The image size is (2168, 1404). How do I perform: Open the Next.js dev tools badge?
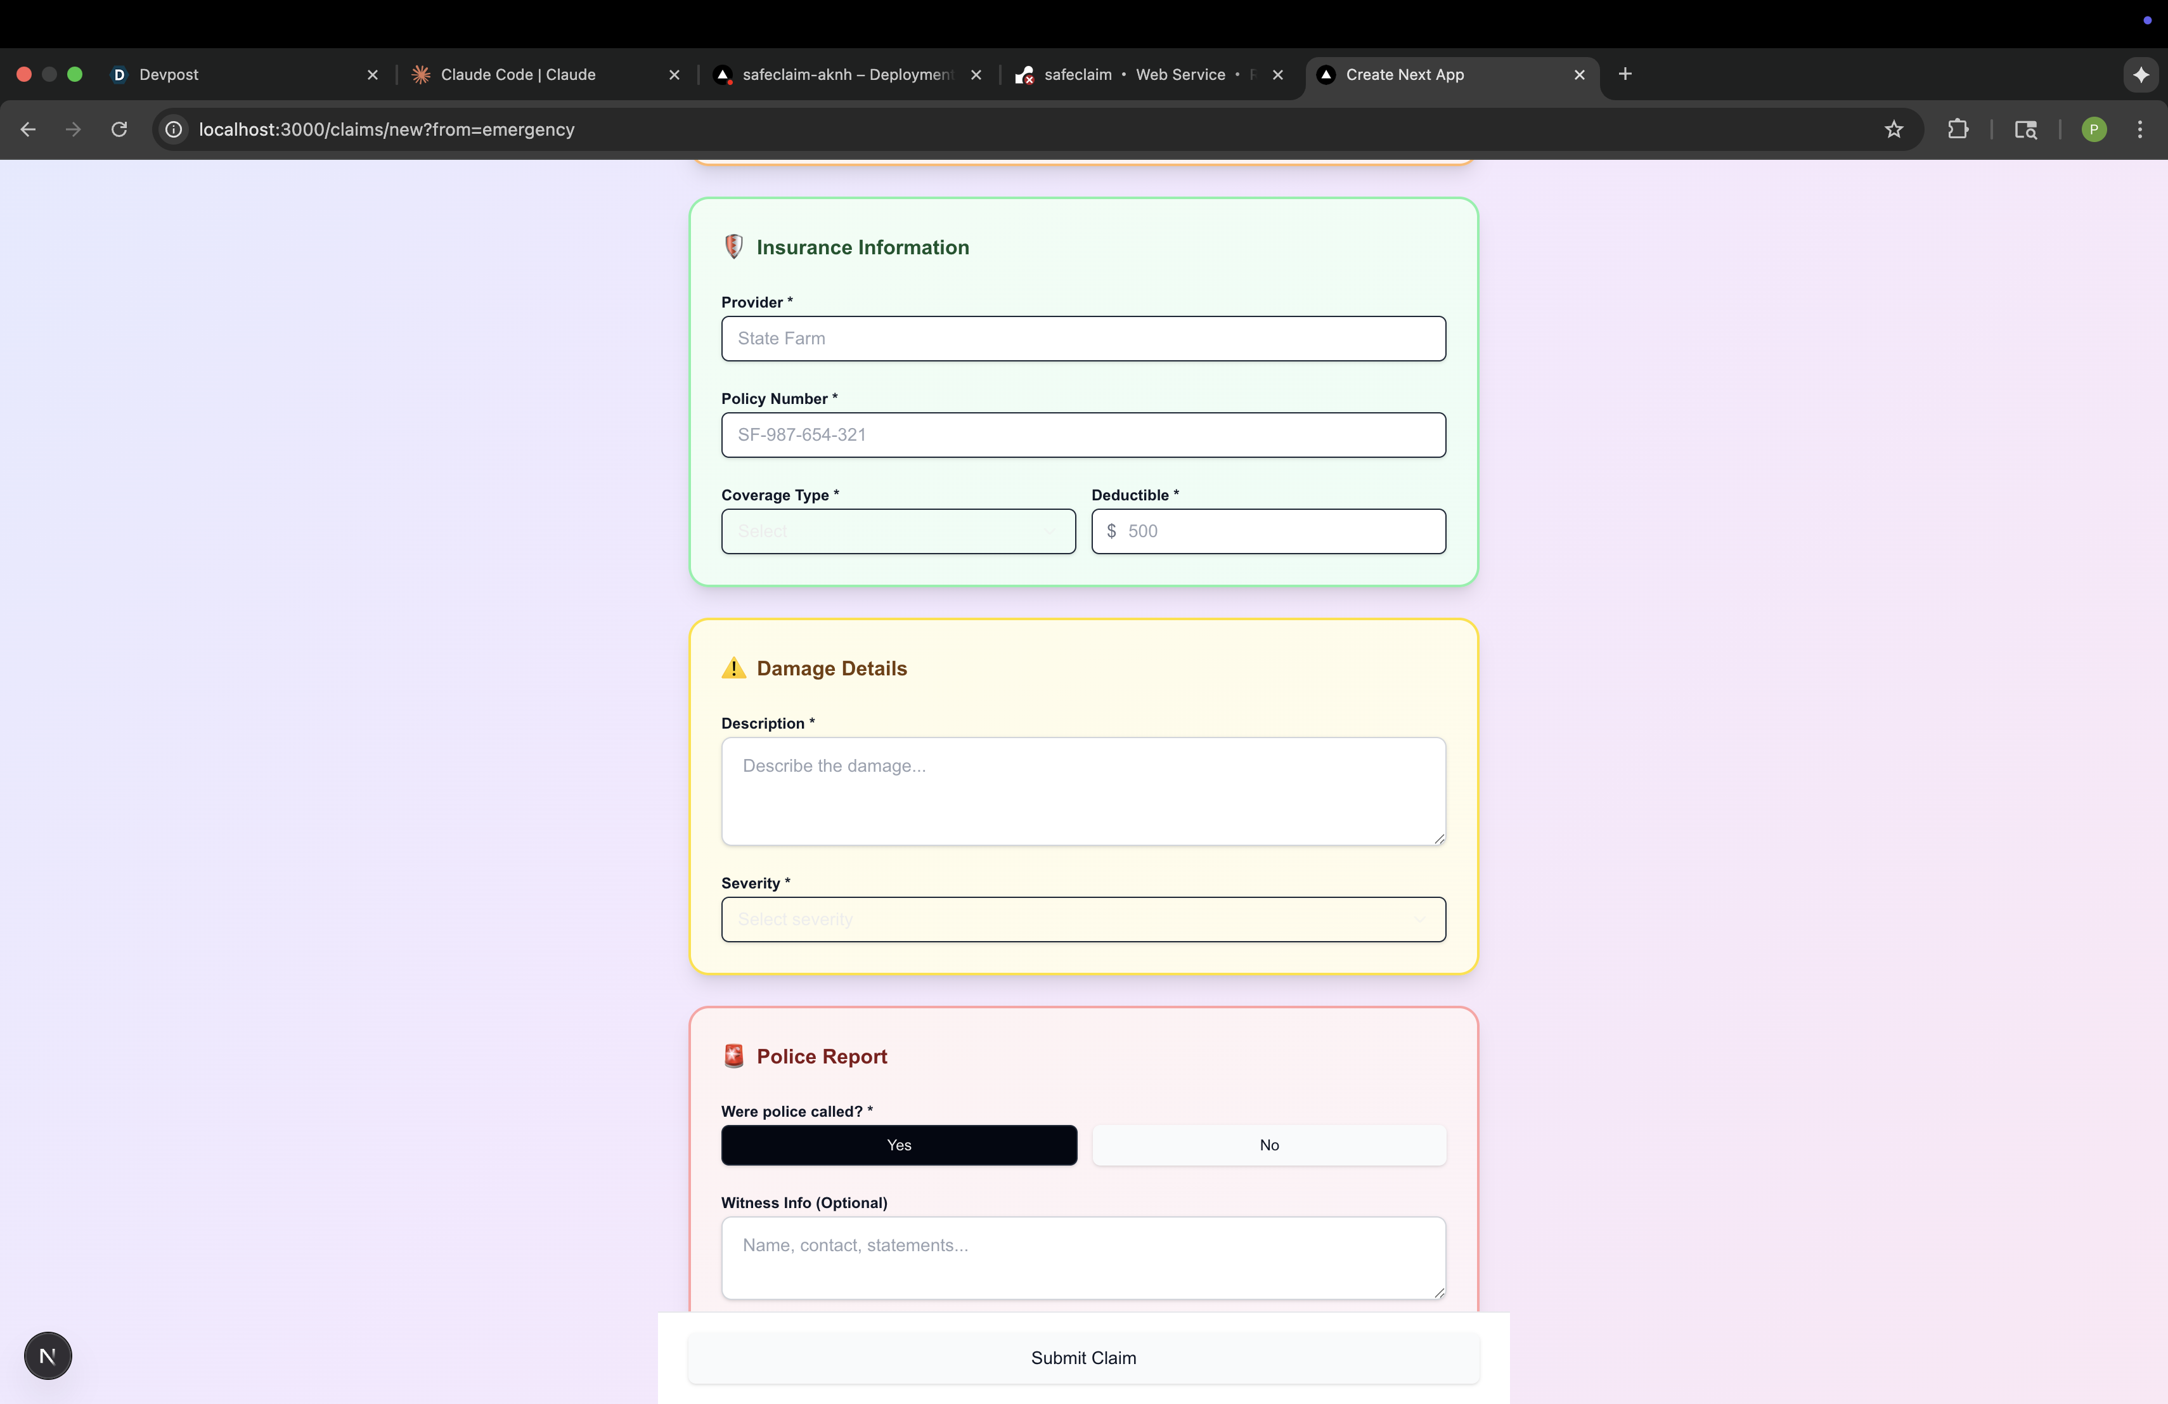pos(48,1356)
